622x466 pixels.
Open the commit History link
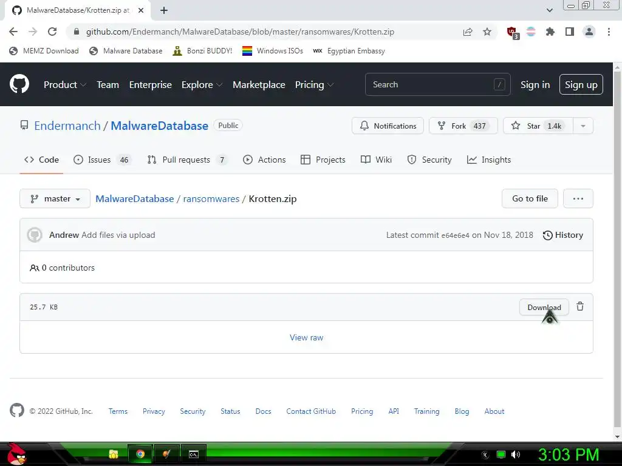tap(562, 235)
